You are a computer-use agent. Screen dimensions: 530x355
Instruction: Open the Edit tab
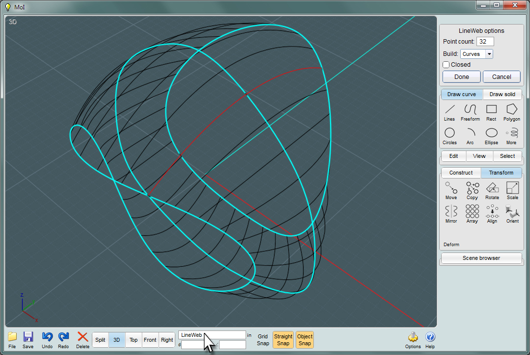click(453, 156)
